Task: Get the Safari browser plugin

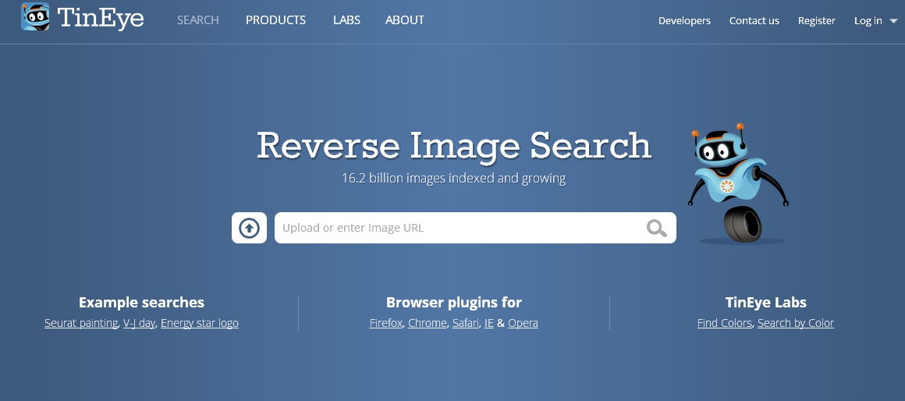Action: (465, 323)
